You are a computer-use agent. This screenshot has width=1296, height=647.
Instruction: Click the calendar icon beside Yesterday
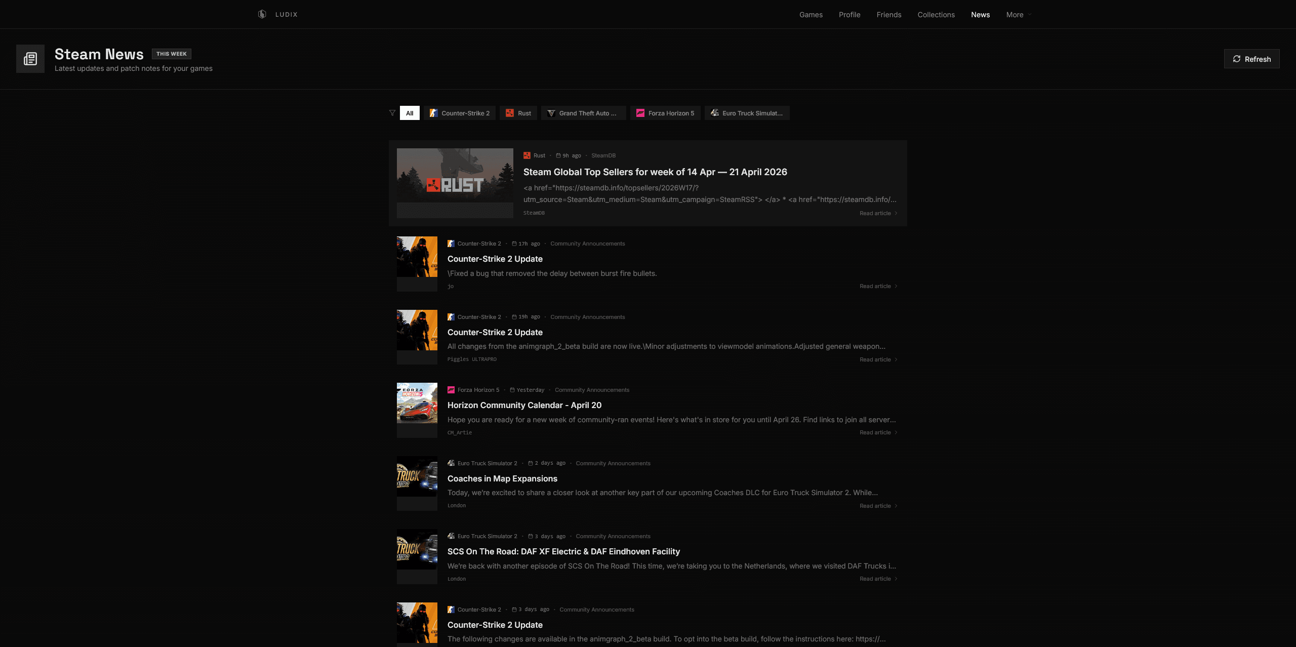click(512, 390)
